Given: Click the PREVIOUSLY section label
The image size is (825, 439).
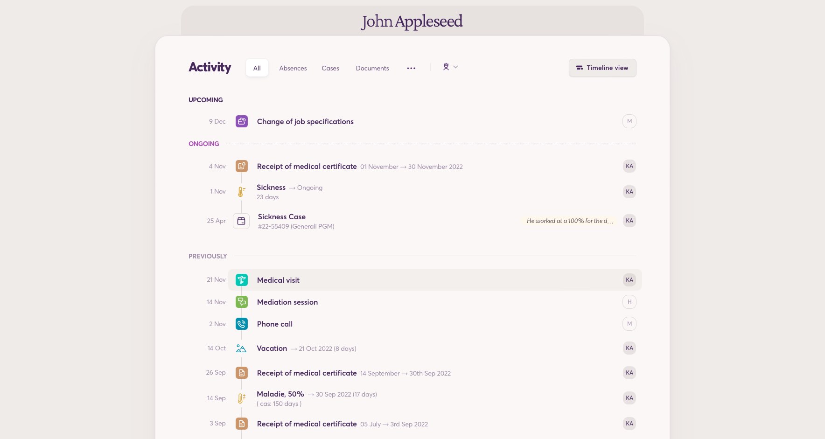Looking at the screenshot, I should pos(208,256).
